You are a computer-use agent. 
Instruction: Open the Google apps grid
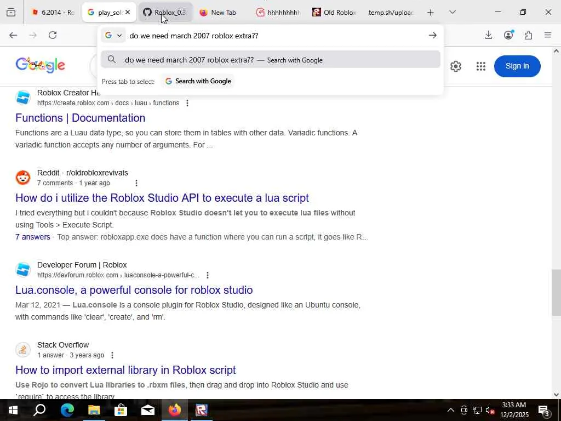[481, 66]
